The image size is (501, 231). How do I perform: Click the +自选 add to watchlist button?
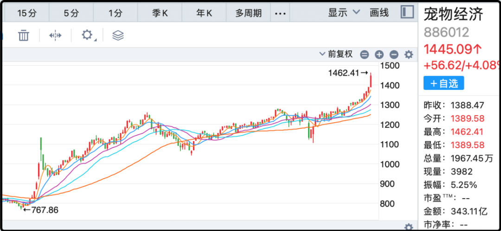point(443,83)
